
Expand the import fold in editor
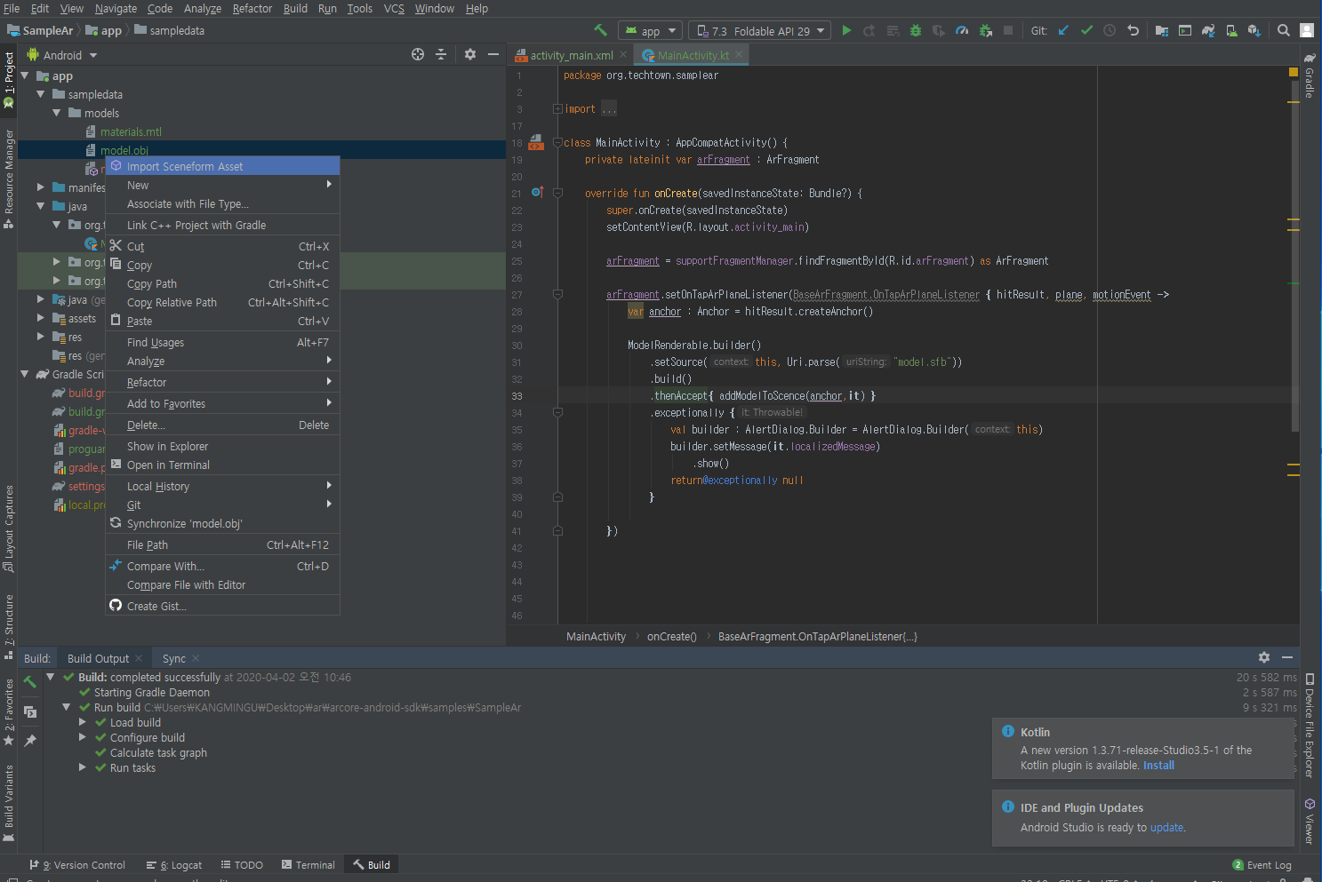click(x=557, y=108)
